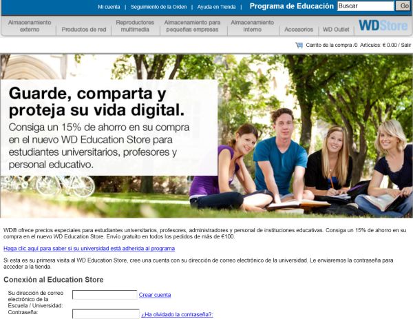Open Almacenamiento externo menu
Screen dimensions: 413x319
tap(30, 25)
